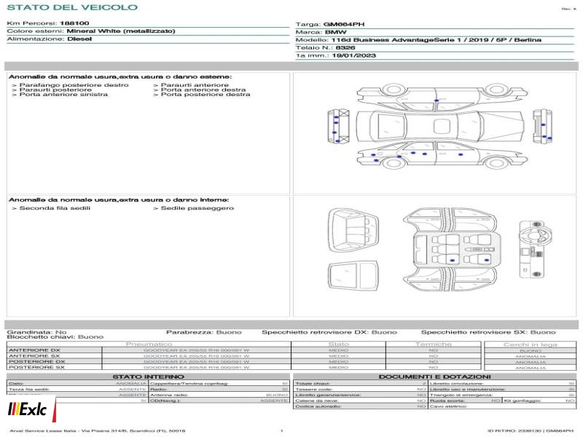Click 'Blocchetto chiavi: Buono' text
Screen dimensions: 583x437
[x=55, y=337]
